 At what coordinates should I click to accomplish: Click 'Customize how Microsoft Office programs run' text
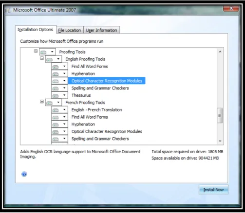pos(62,41)
